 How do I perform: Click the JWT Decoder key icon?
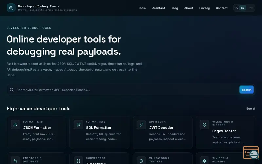tap(141, 125)
